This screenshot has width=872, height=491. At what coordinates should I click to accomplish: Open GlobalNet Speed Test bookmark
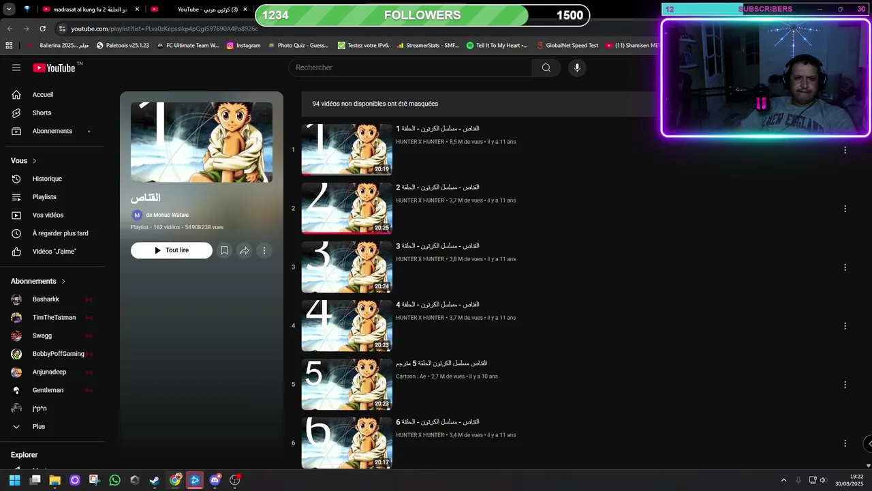pos(567,46)
